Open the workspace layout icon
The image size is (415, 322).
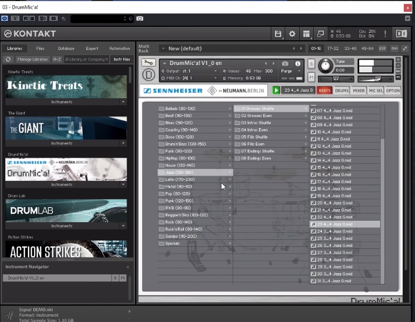click(306, 34)
